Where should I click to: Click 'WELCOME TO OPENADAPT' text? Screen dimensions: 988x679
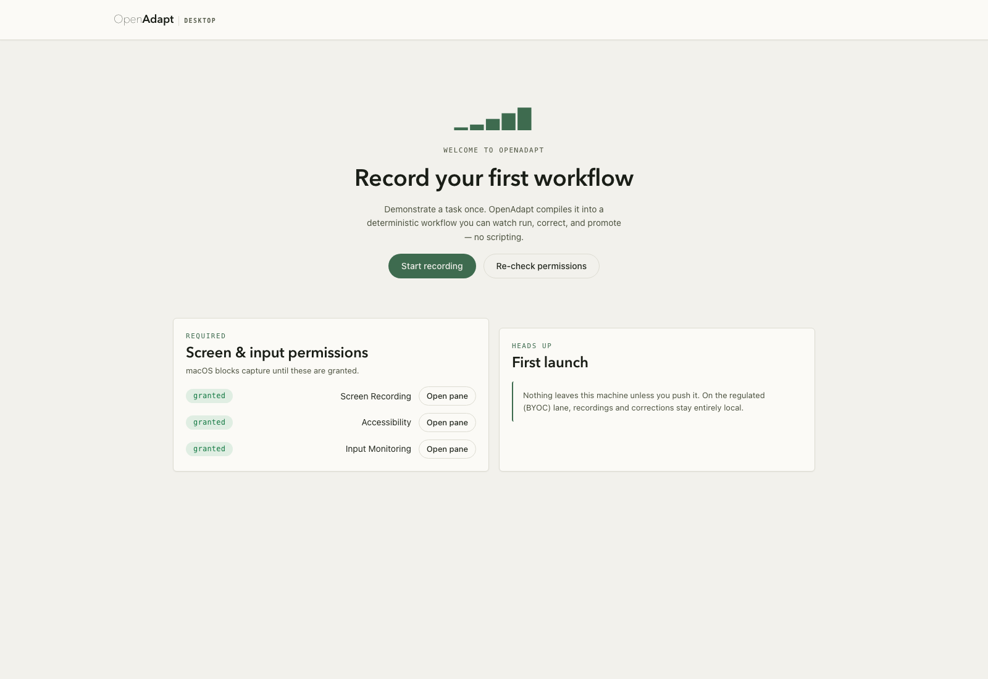[494, 150]
